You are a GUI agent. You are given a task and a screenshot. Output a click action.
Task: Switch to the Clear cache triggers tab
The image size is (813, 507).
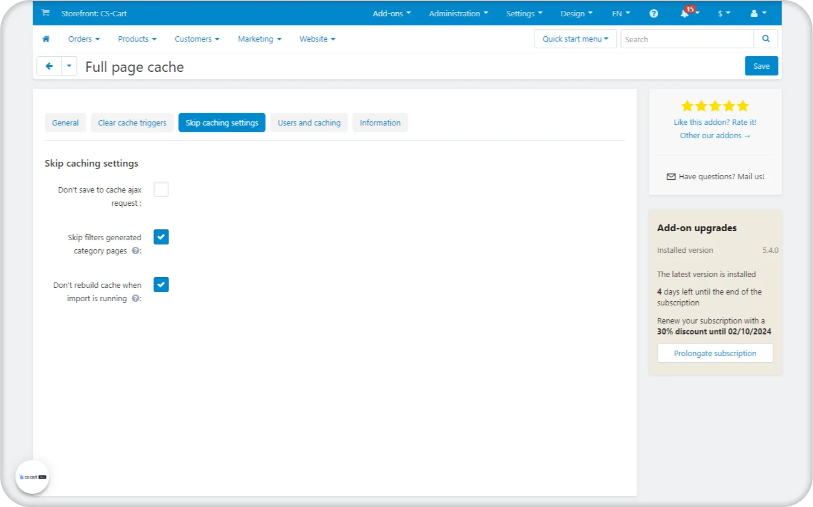point(132,123)
